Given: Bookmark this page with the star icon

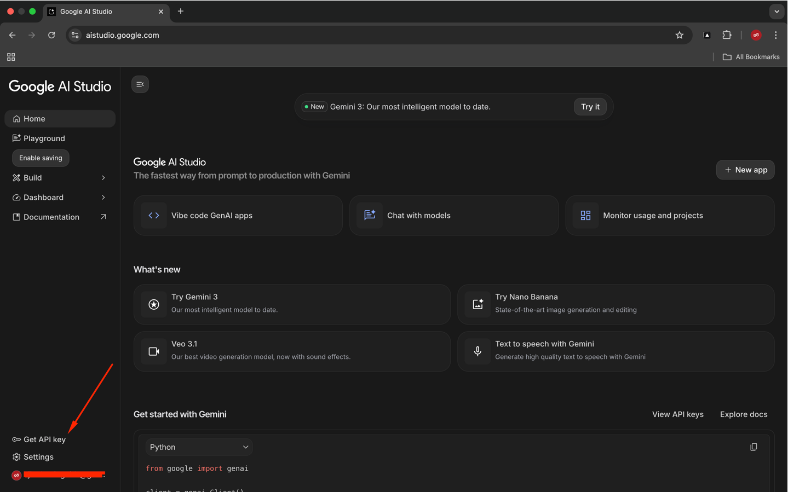Looking at the screenshot, I should 679,35.
